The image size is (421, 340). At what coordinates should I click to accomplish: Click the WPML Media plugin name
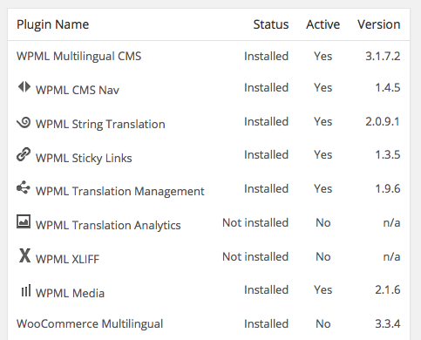(x=70, y=293)
